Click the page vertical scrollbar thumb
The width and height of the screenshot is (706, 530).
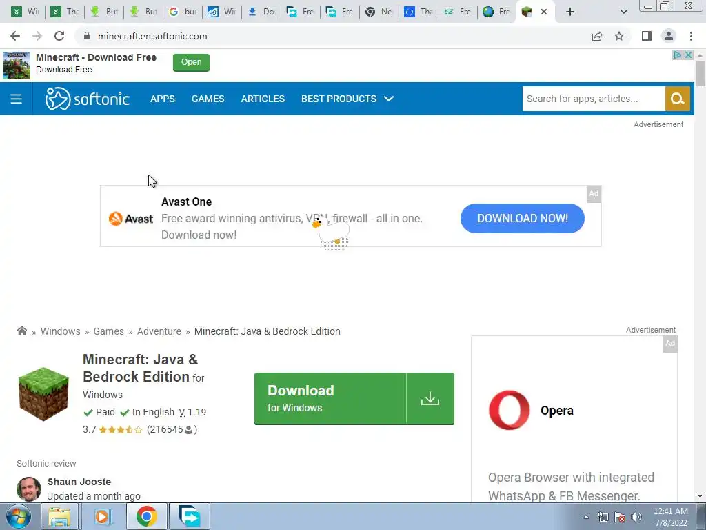700,73
